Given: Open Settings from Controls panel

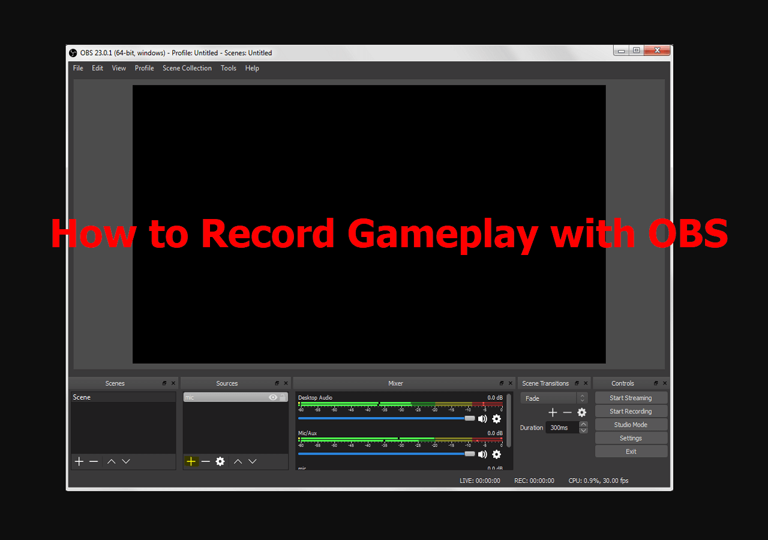Looking at the screenshot, I should tap(631, 438).
